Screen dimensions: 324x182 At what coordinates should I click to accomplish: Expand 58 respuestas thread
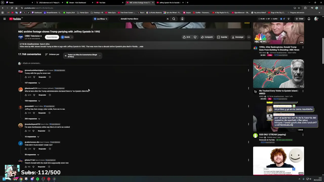coord(32,155)
